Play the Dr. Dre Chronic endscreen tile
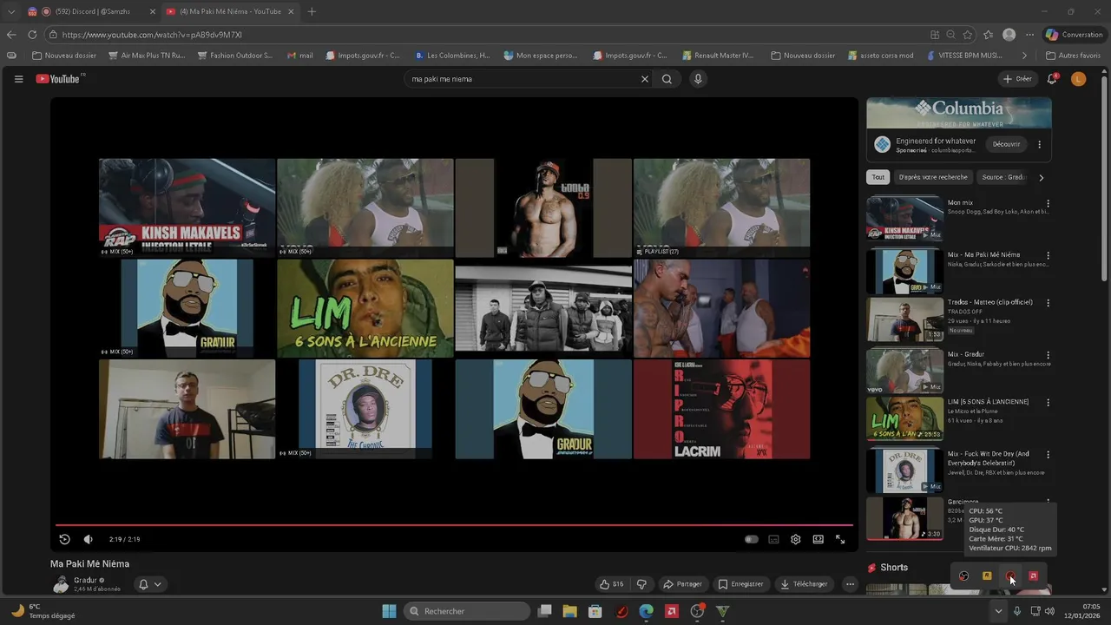Image resolution: width=1111 pixels, height=625 pixels. pos(365,409)
